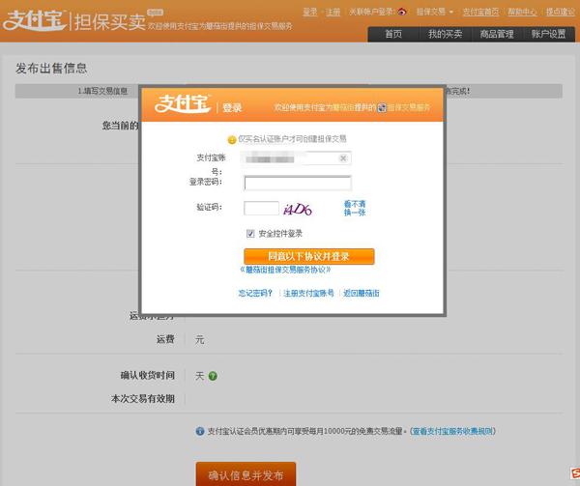Toggle the 安全控件登录 checkbox
The image size is (580, 486).
(x=250, y=234)
